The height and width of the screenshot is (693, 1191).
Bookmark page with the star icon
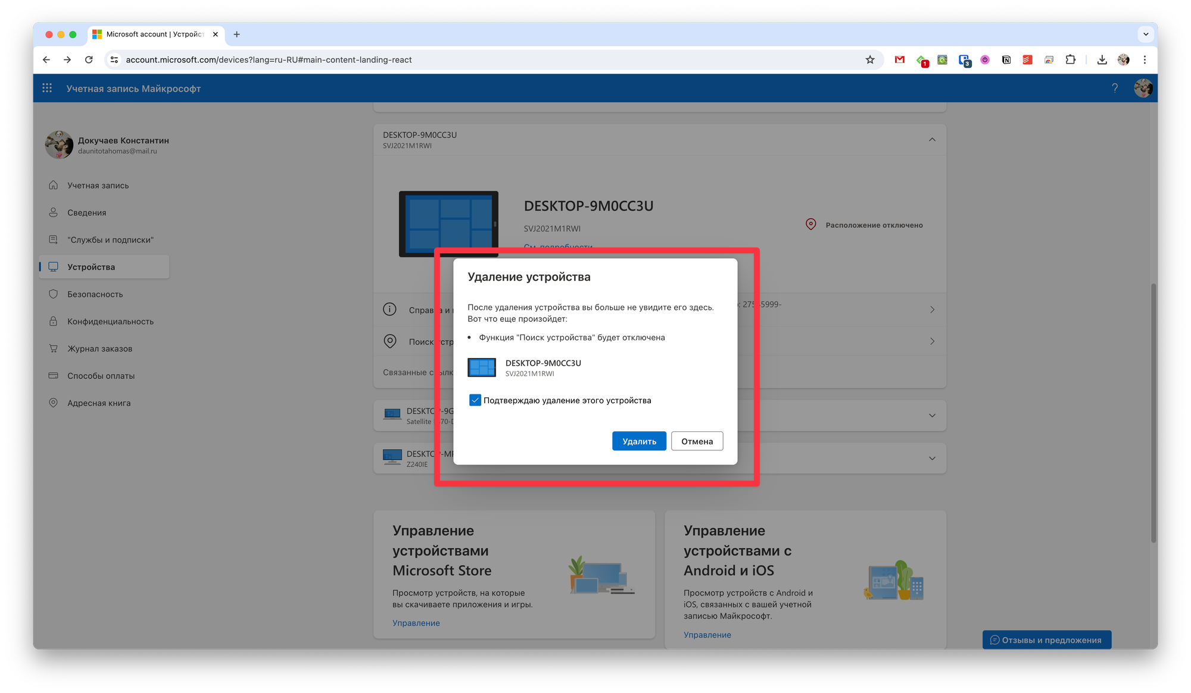[870, 59]
